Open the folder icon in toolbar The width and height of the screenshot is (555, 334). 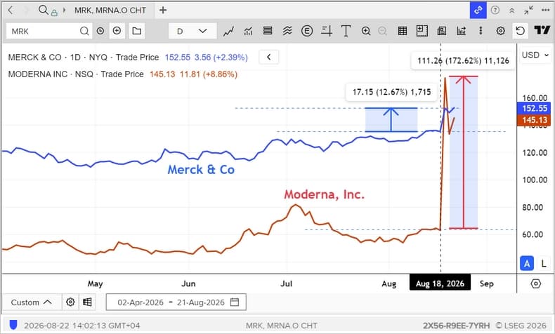(x=136, y=31)
